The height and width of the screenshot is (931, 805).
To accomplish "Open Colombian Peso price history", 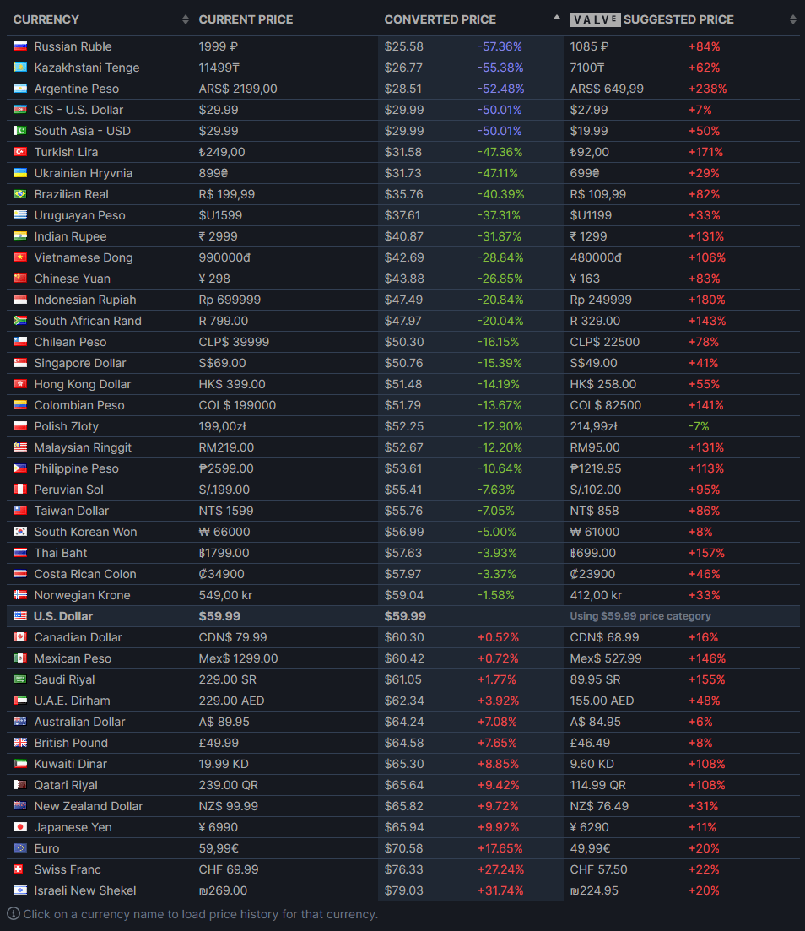I will pyautogui.click(x=79, y=405).
